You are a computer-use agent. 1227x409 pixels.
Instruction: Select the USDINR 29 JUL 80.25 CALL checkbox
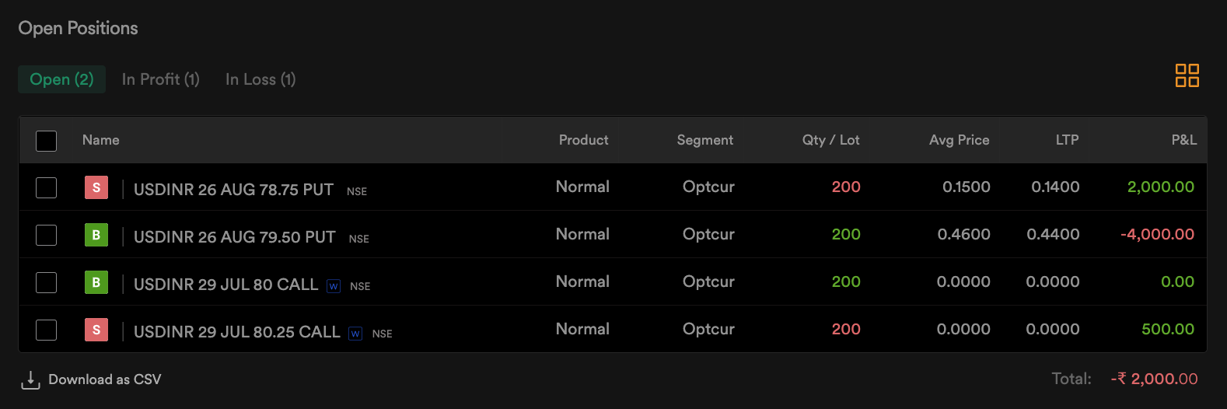pos(47,330)
